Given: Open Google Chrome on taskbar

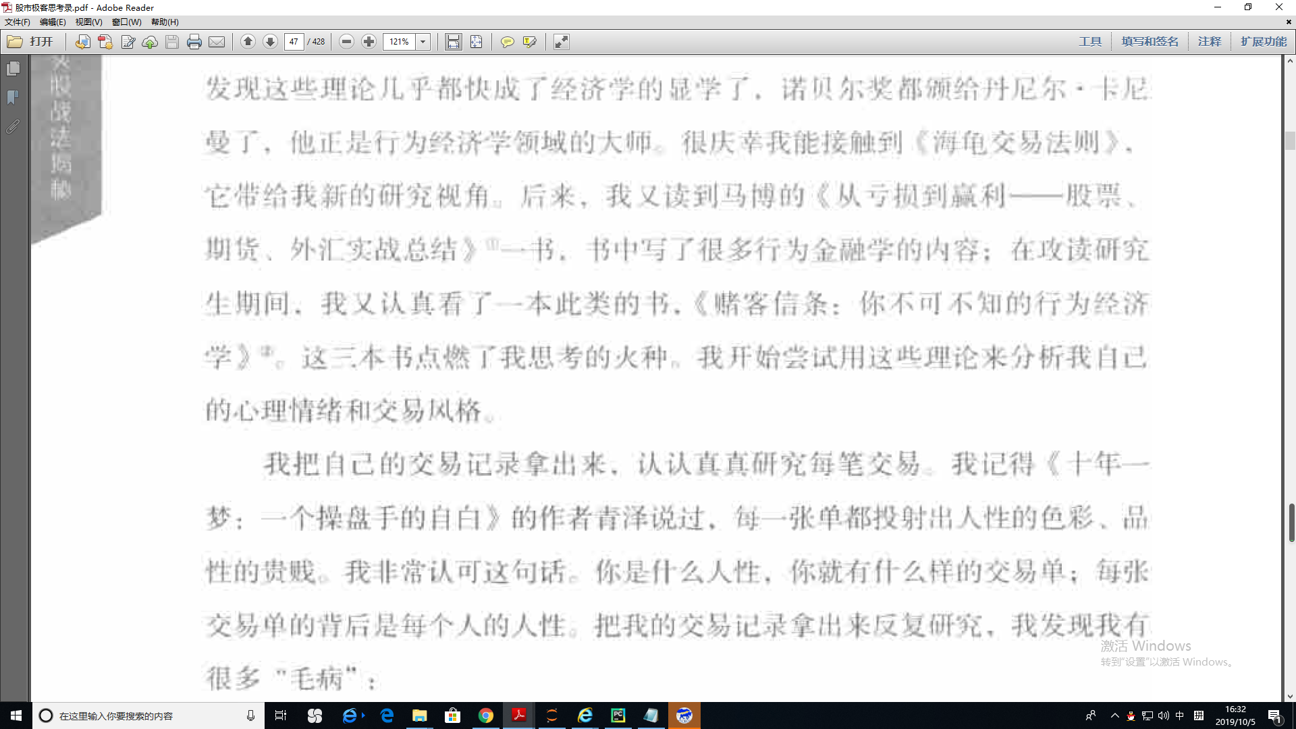Looking at the screenshot, I should (485, 715).
